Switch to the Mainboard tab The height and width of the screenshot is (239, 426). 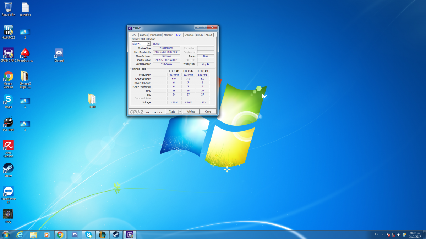coord(156,35)
